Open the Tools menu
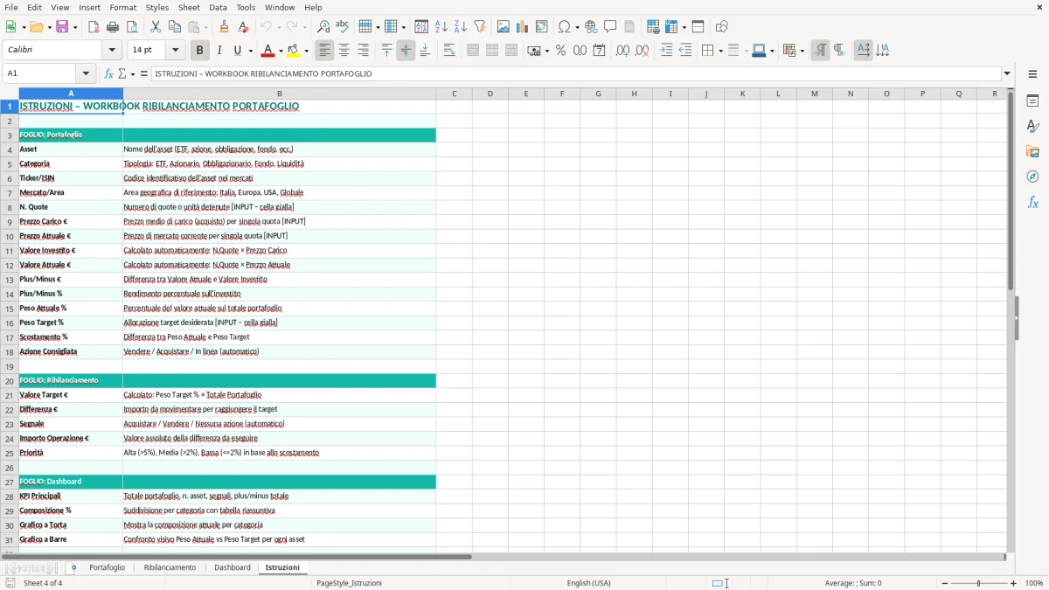 point(246,7)
